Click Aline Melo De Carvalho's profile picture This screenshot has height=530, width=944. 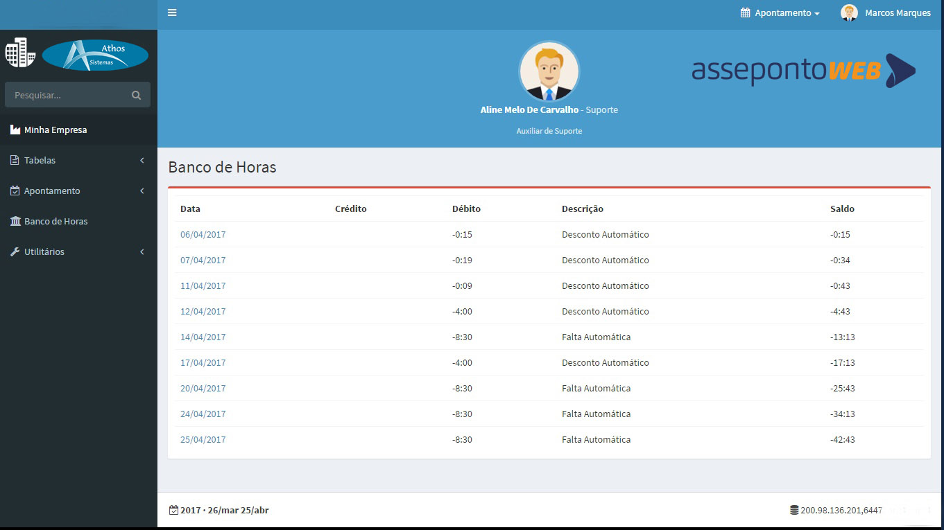[549, 71]
